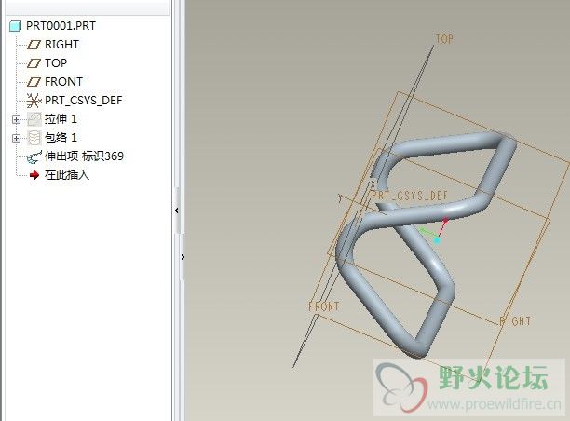
Task: Select 伸出项 标识369 feature label
Action: click(84, 156)
